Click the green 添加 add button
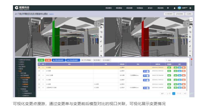 tap(41, 60)
